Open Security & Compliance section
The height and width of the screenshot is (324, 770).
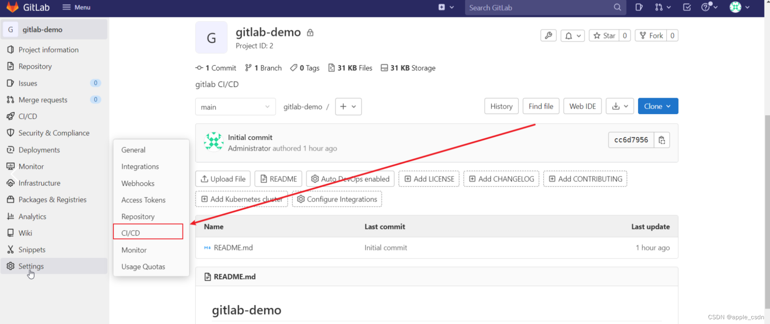click(x=54, y=133)
